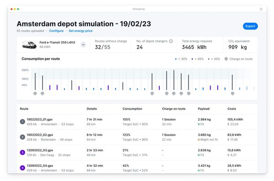Click the 83,6 kWh cost cell

(234, 135)
